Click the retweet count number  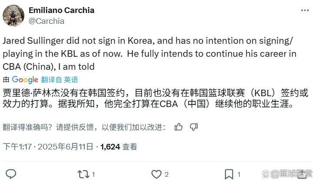tap(93, 174)
